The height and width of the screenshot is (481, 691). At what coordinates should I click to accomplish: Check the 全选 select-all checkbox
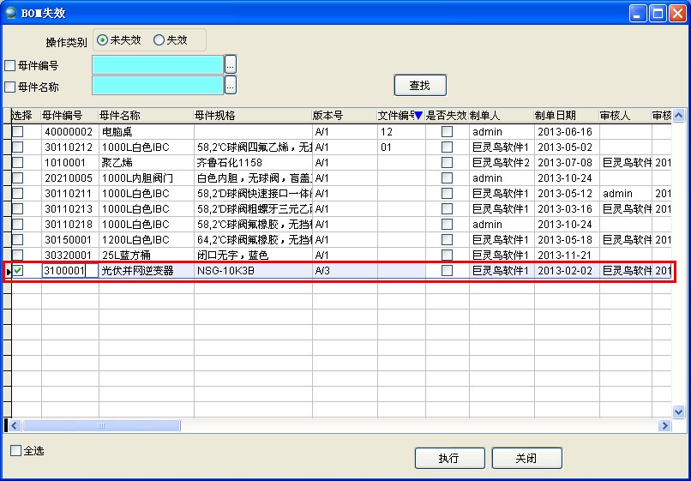15,450
